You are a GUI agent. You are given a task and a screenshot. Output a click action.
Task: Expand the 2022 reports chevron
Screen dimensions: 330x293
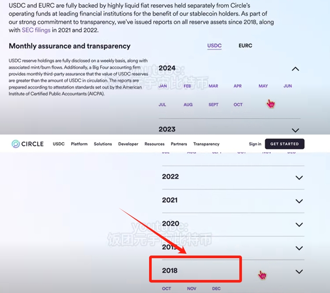(x=299, y=178)
